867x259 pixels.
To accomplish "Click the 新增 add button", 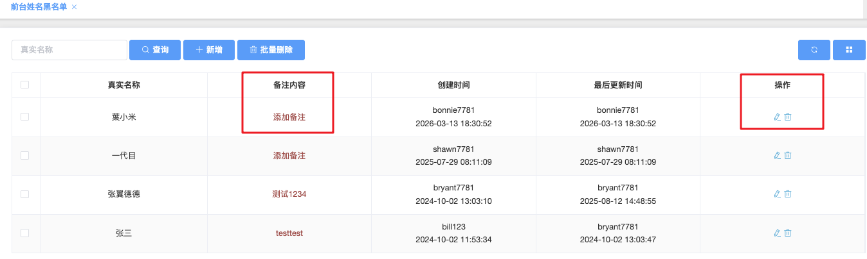I will (208, 50).
